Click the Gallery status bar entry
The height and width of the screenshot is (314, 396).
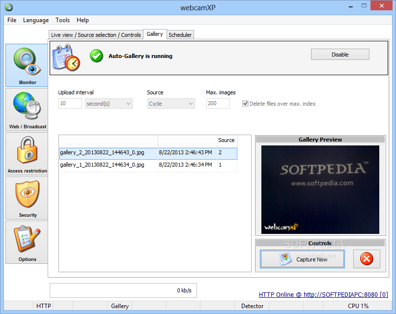point(120,306)
